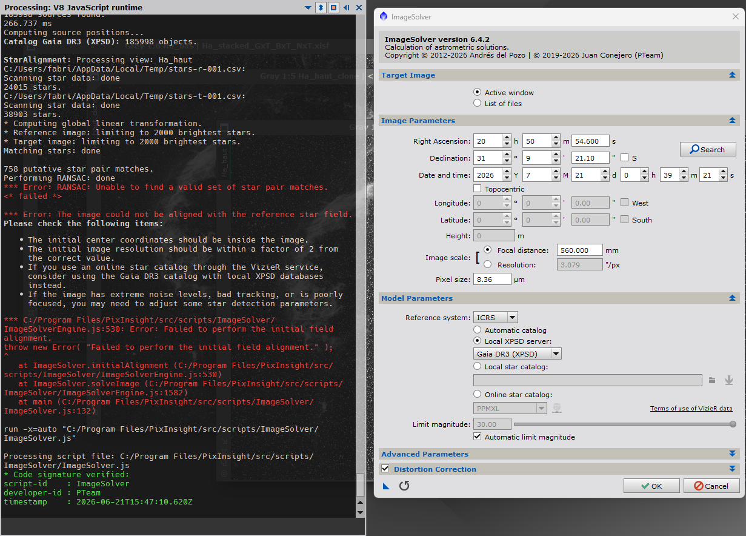746x536 pixels.
Task: Click the orange-square abort button in console header
Action: point(333,7)
